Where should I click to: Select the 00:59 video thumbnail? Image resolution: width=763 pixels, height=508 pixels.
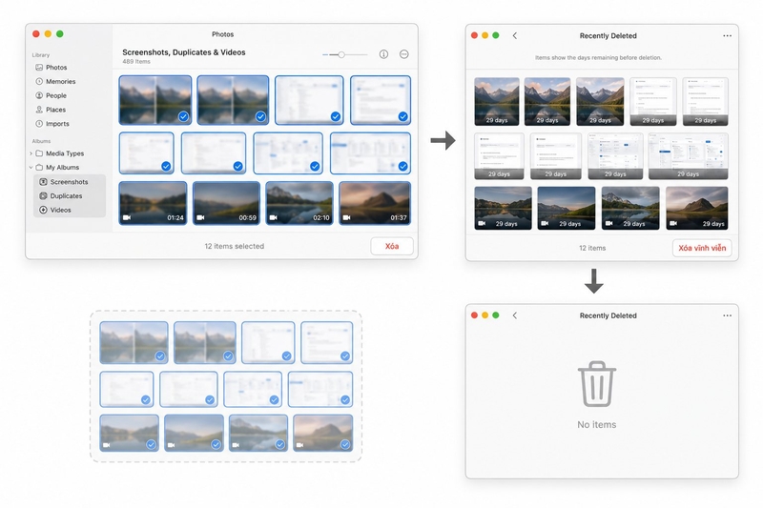(226, 203)
